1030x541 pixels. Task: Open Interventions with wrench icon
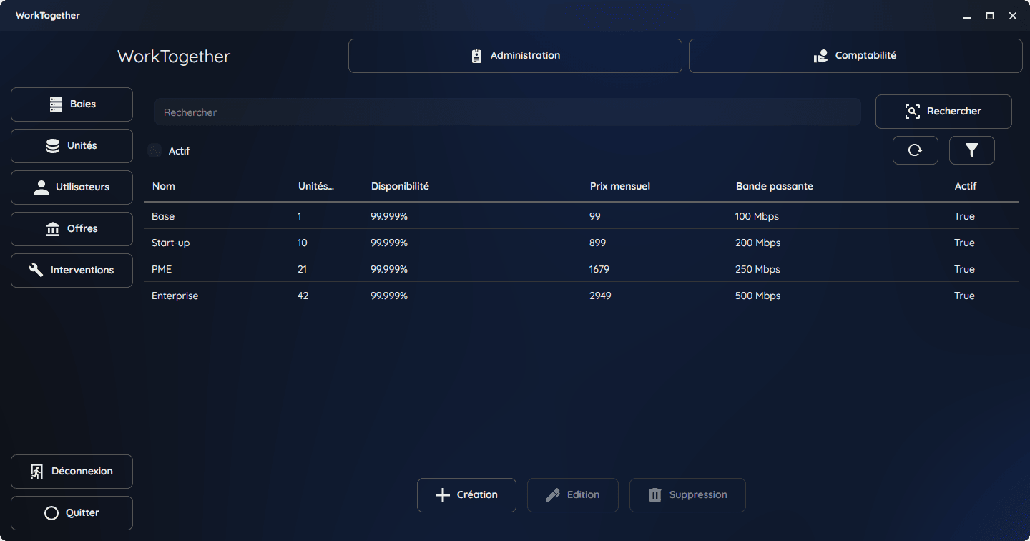(x=72, y=270)
